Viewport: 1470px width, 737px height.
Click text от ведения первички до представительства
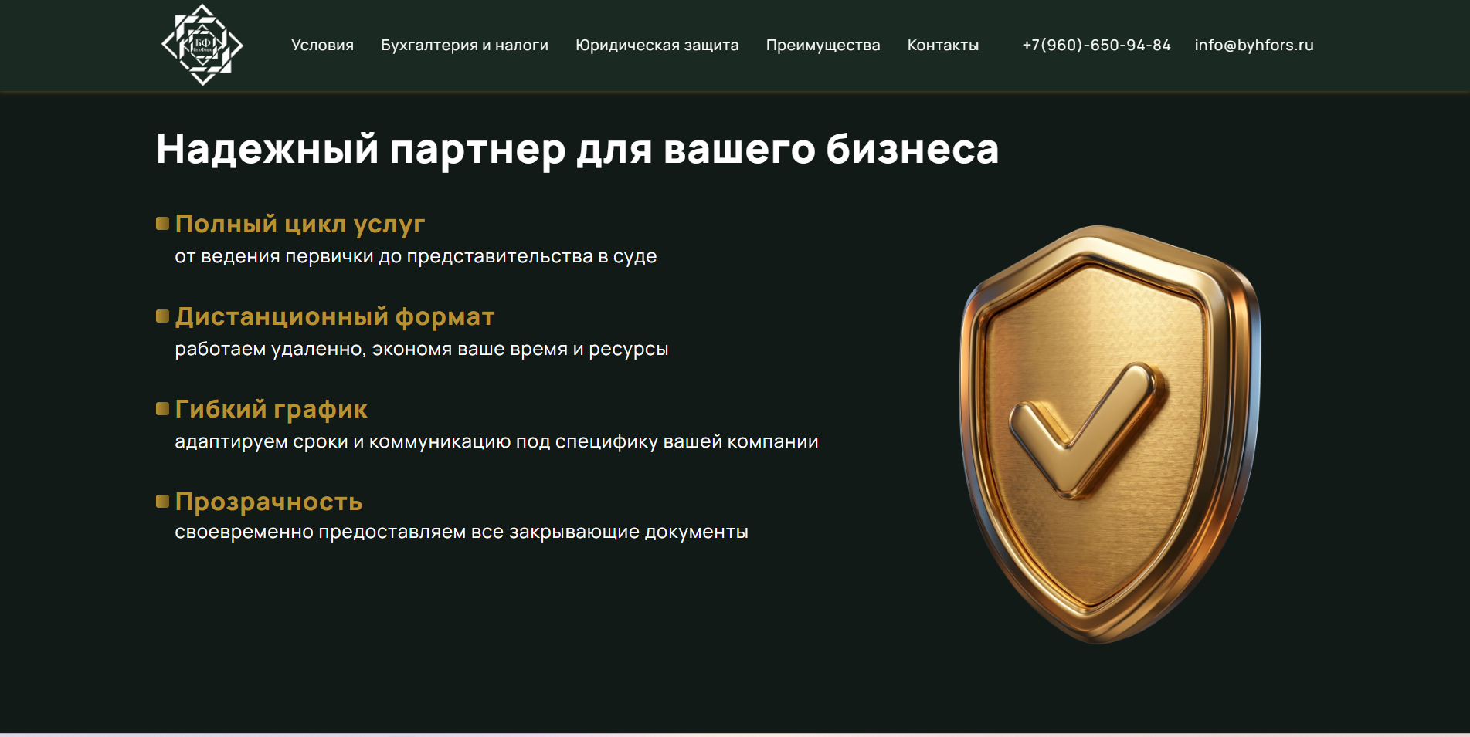pyautogui.click(x=384, y=256)
